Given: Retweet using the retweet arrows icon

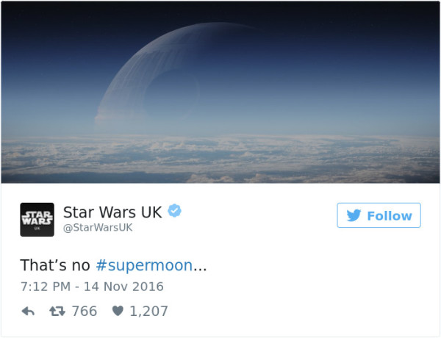Looking at the screenshot, I should click(x=57, y=312).
